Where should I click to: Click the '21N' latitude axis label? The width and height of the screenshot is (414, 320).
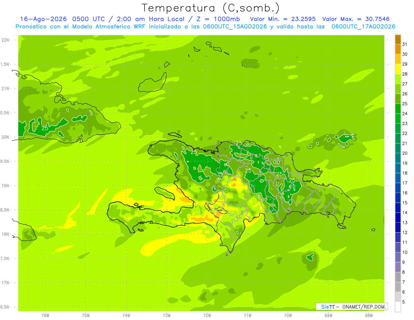pyautogui.click(x=6, y=89)
